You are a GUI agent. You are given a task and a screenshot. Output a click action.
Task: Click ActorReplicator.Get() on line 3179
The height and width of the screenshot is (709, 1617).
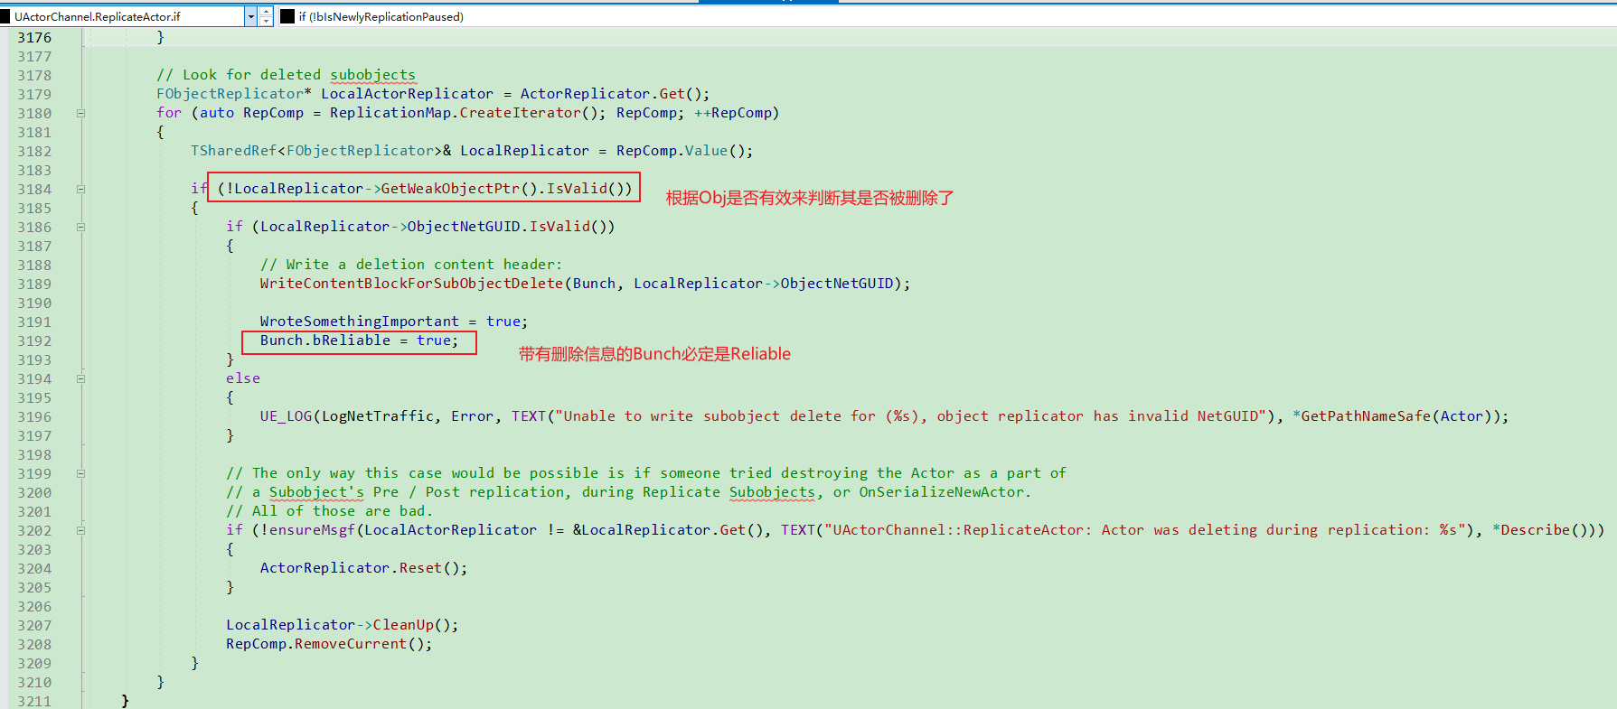point(610,94)
